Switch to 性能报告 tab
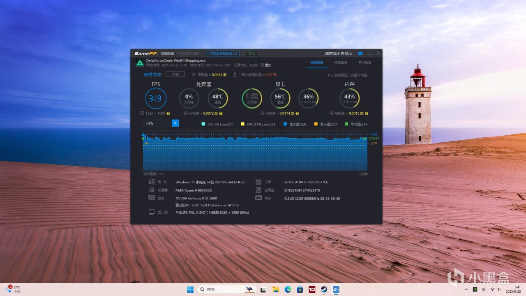Viewport: 526px width, 296px height. tap(316, 62)
